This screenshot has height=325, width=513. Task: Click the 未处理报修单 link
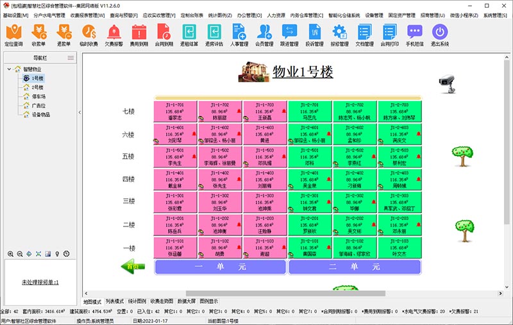coord(40,281)
